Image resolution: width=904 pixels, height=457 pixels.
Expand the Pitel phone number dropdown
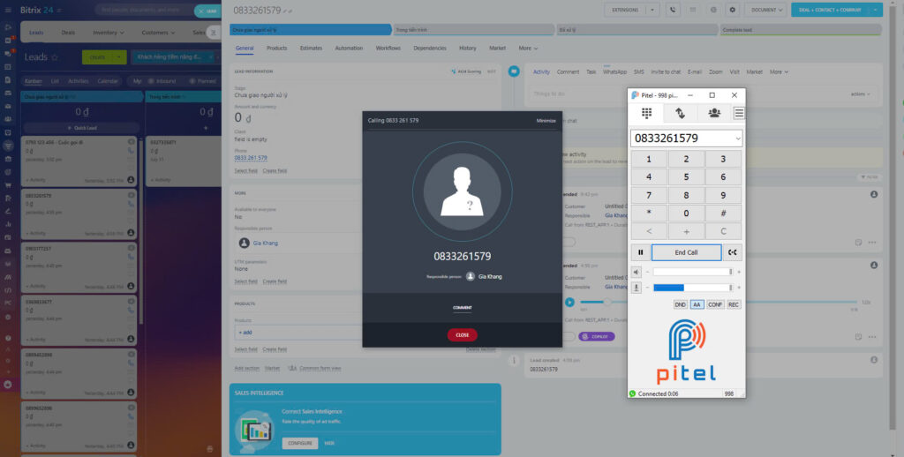737,139
